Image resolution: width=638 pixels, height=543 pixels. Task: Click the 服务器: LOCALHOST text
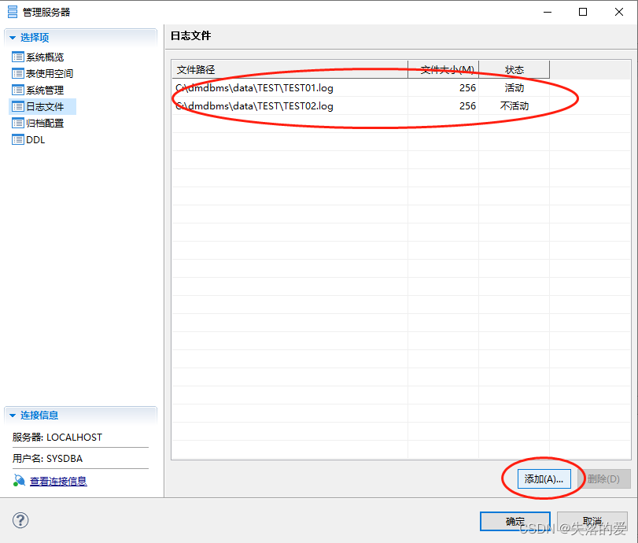tap(57, 438)
